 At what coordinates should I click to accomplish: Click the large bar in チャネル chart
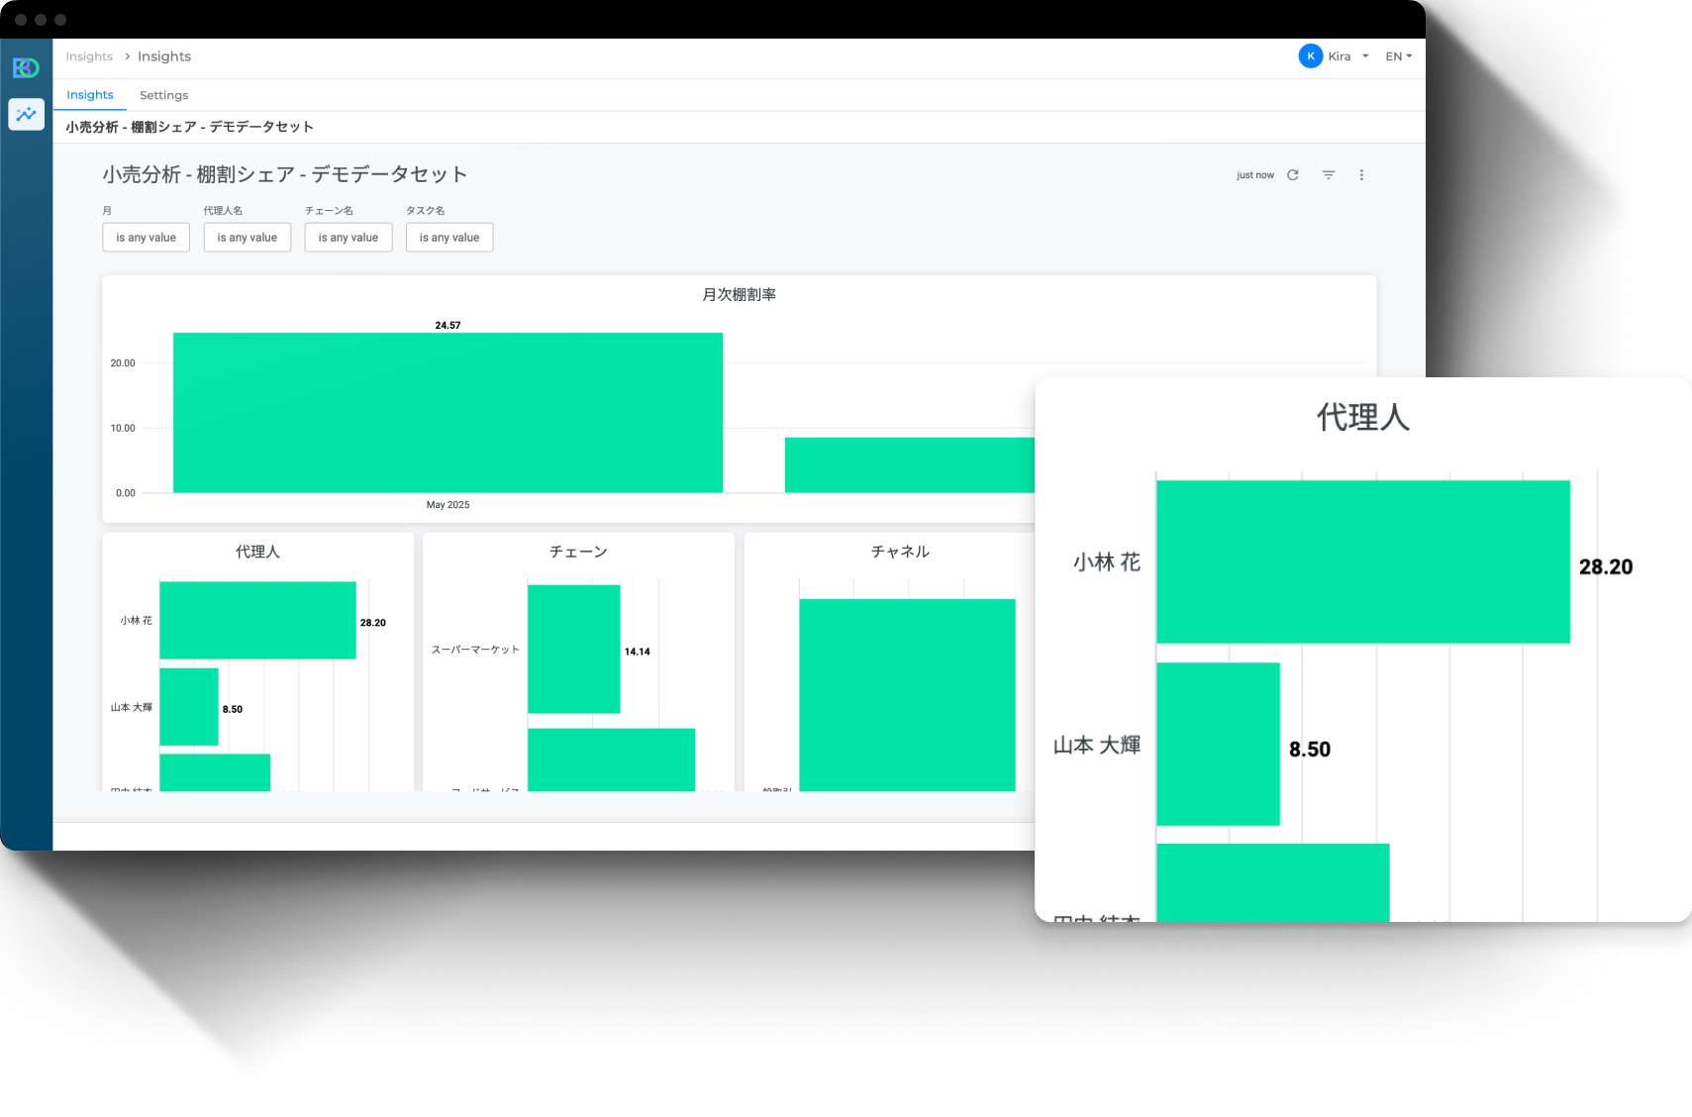907,694
